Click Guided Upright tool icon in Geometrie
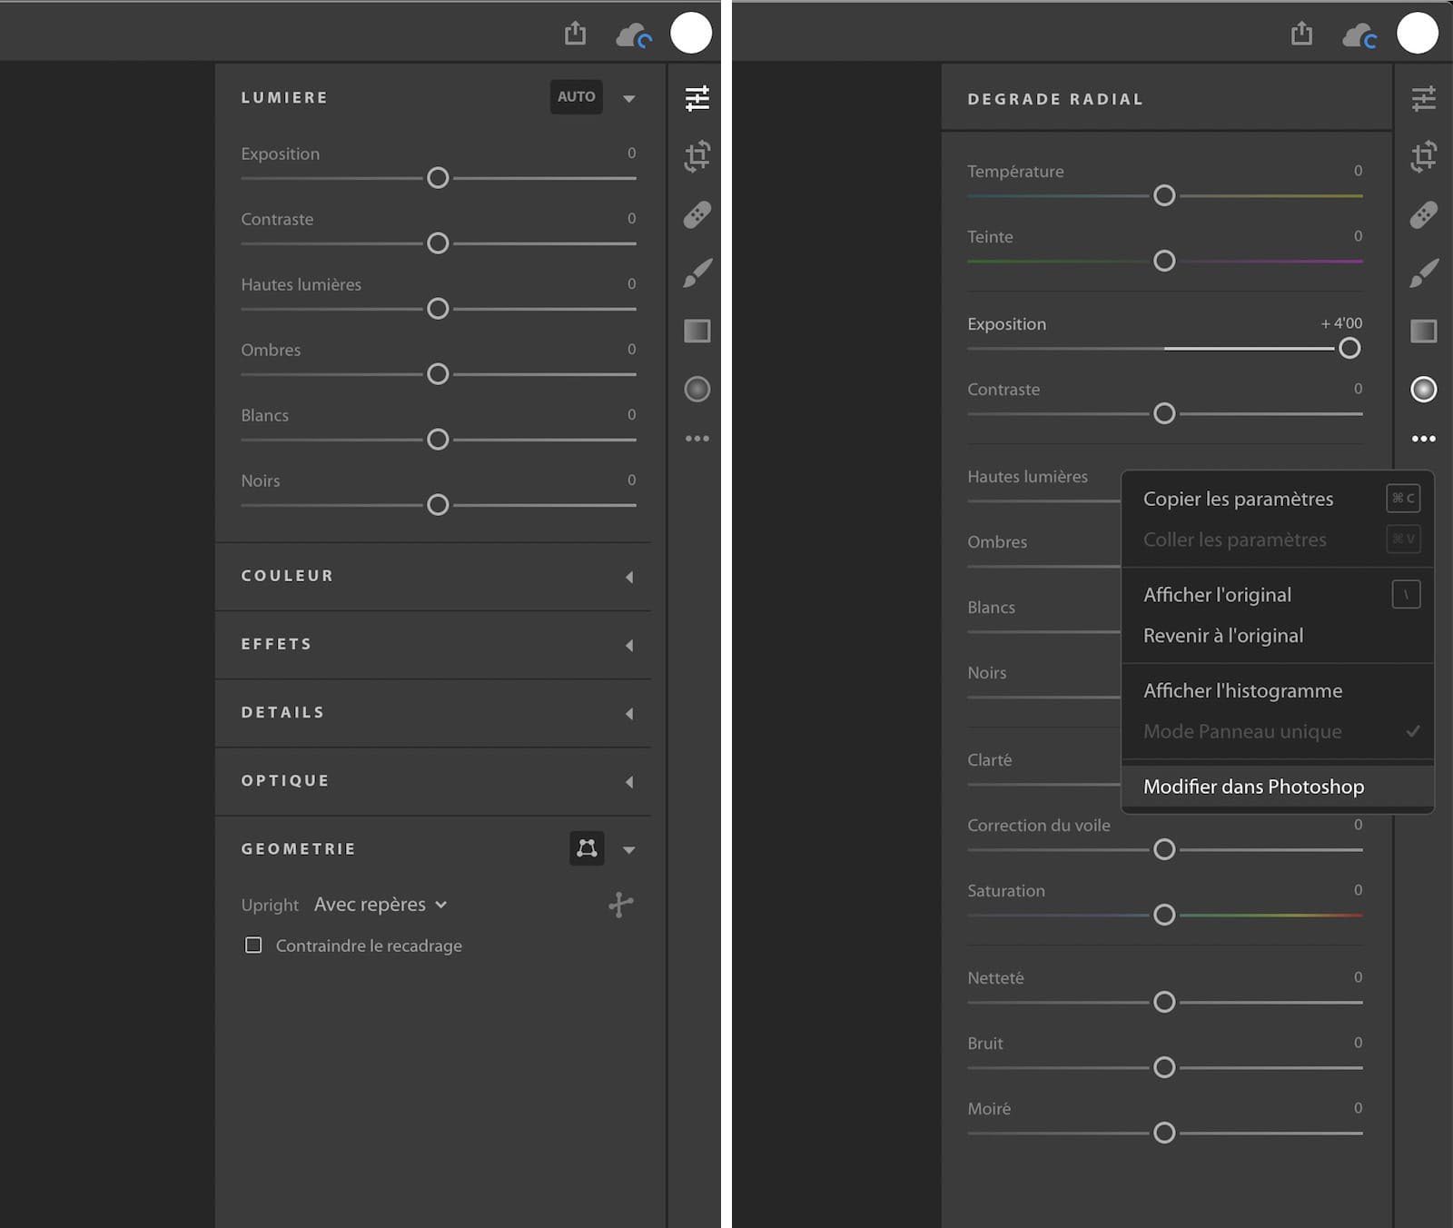 (x=587, y=848)
